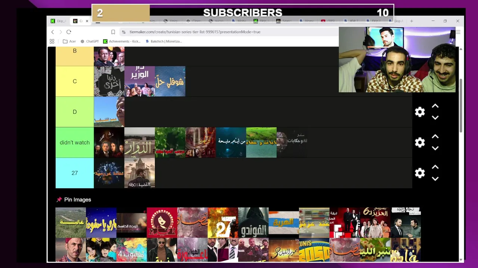The image size is (478, 268).
Task: Select fireworks image in tier 27 row
Action: coord(109,173)
